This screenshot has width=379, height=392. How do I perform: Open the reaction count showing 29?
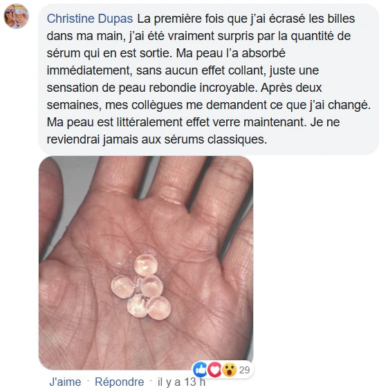point(244,370)
